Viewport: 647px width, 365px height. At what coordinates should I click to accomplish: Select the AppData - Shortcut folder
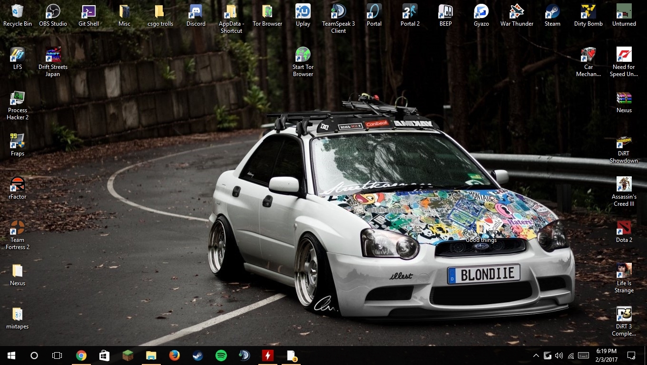click(x=232, y=19)
